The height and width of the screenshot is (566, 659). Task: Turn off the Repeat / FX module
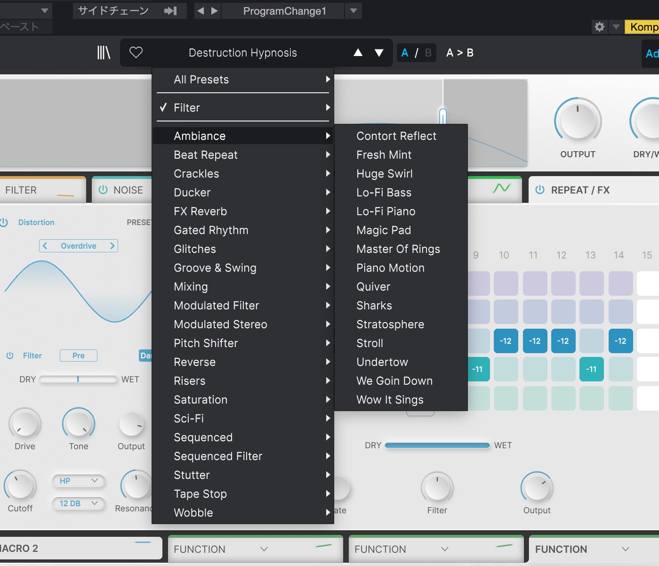(x=540, y=190)
